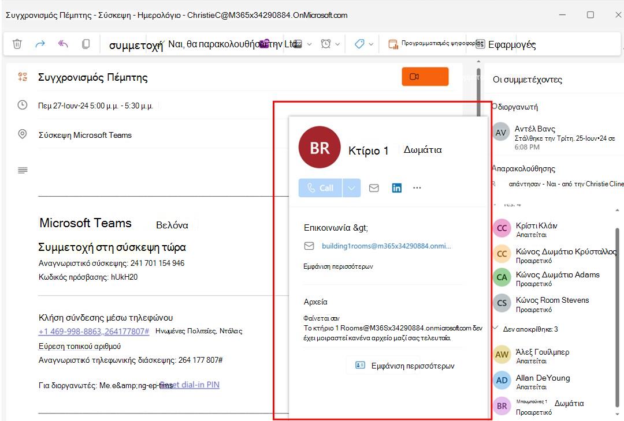The image size is (624, 421).
Task: Click the Αντέλ Βανς organizer name
Action: (534, 129)
